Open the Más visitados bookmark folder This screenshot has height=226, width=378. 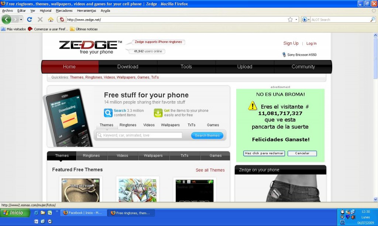click(x=14, y=29)
